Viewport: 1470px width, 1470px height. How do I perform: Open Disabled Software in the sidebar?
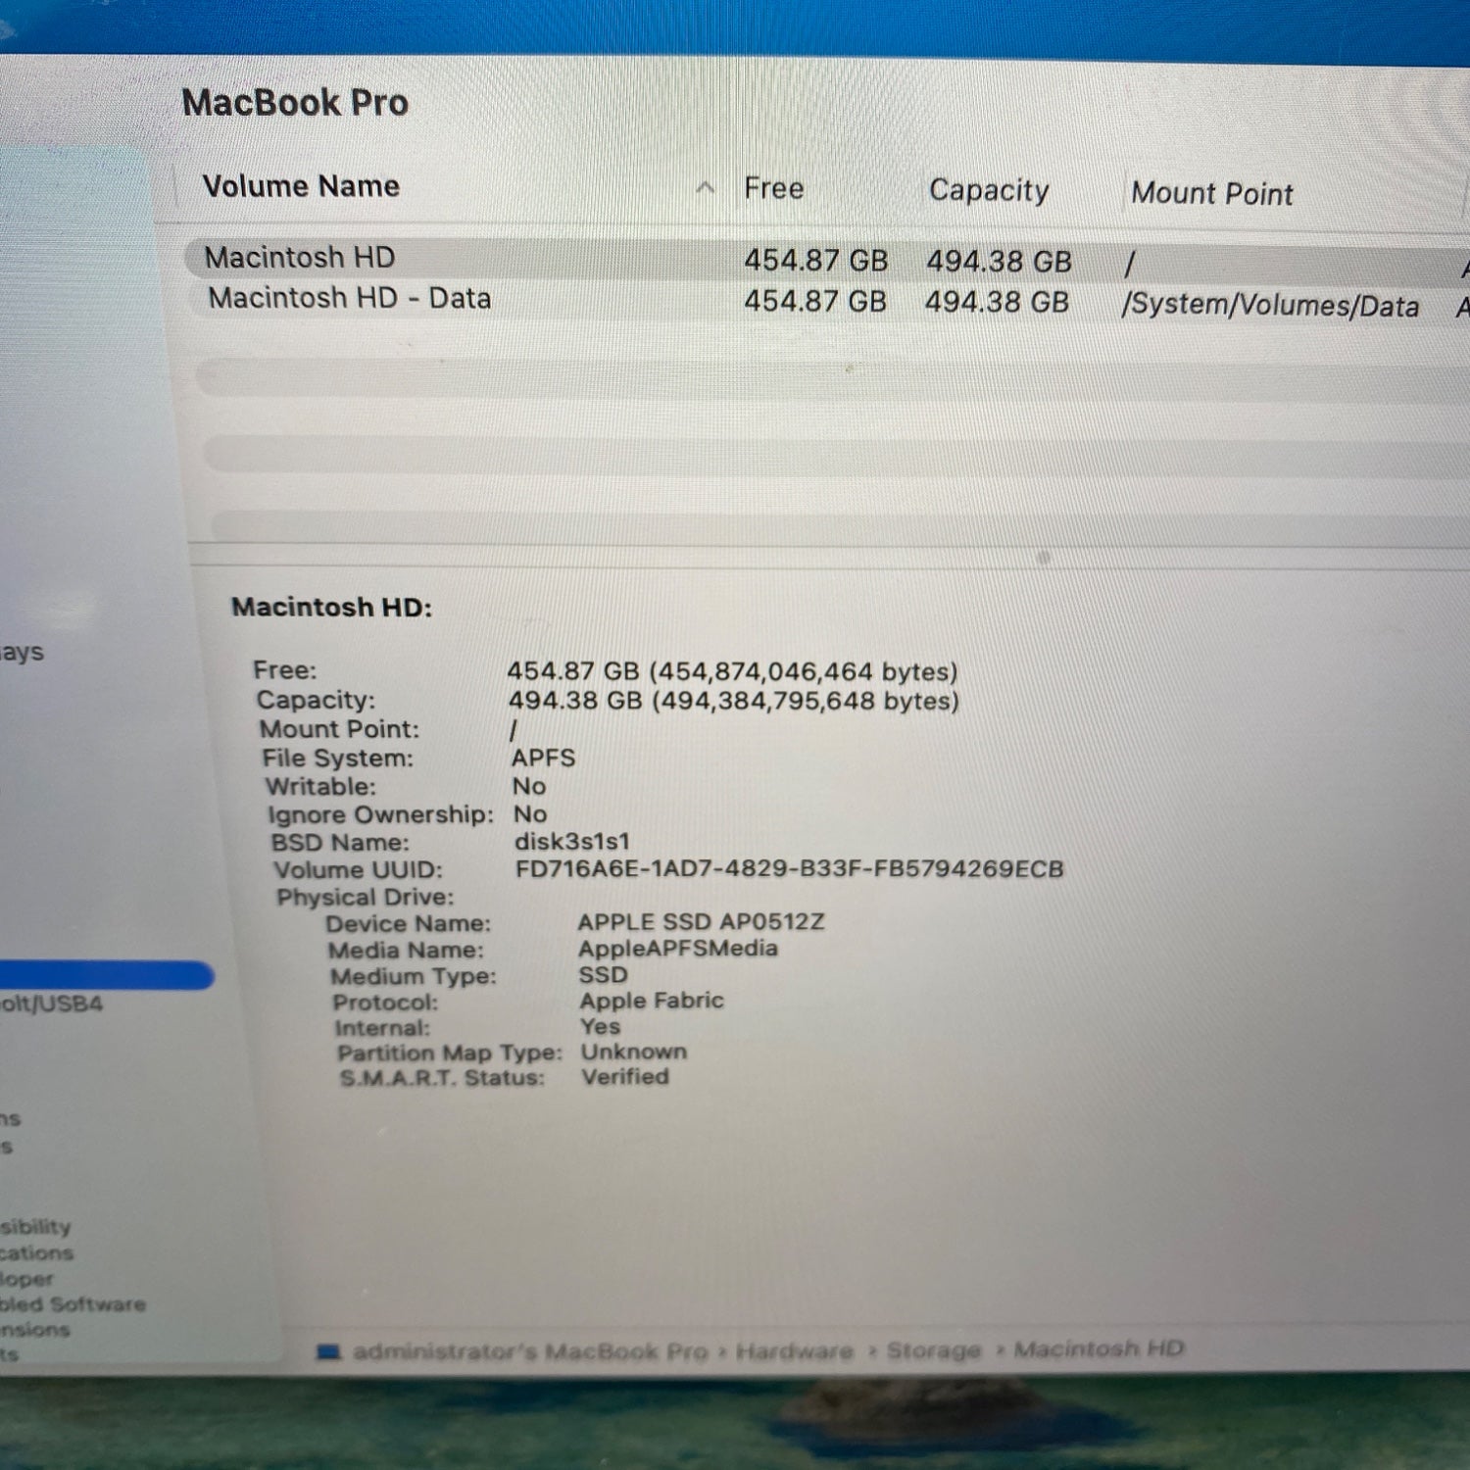click(x=73, y=1304)
